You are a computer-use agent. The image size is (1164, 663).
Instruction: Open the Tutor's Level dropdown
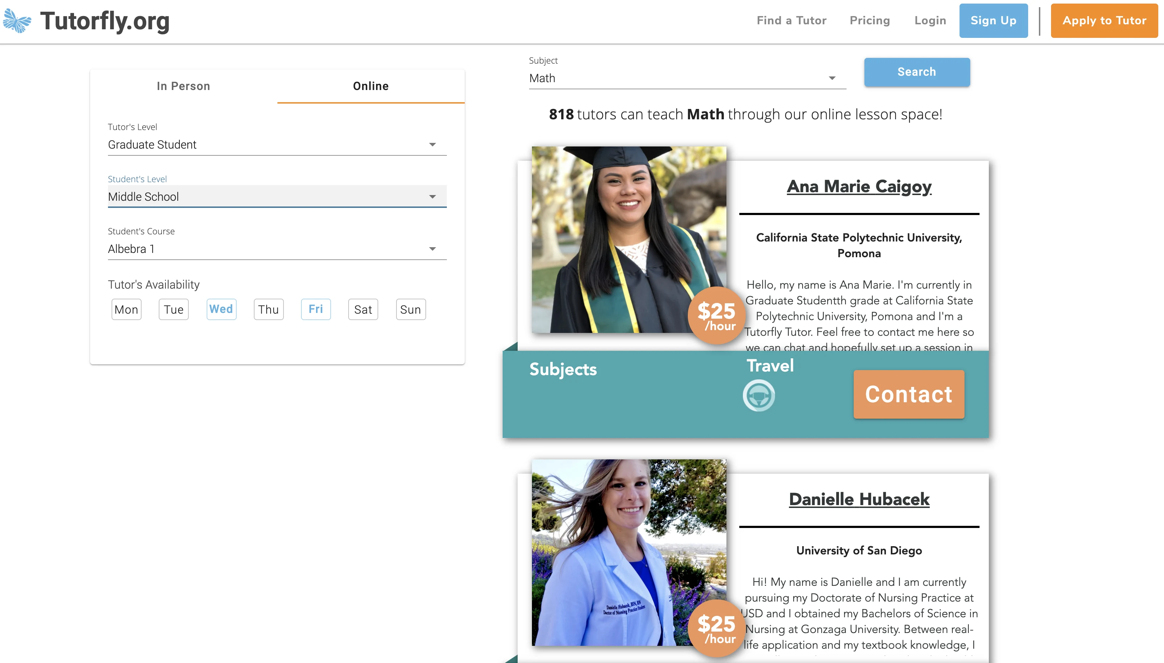277,144
